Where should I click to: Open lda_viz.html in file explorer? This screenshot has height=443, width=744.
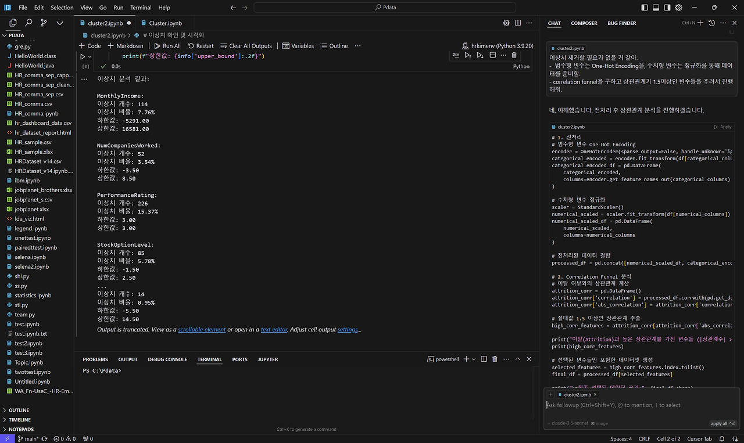[29, 219]
